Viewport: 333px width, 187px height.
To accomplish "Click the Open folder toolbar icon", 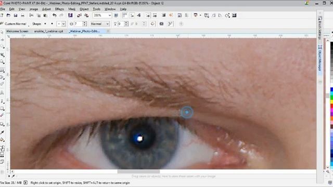I will [x=8, y=15].
